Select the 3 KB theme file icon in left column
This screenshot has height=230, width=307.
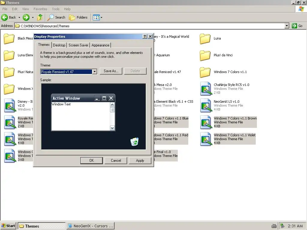click(10, 156)
